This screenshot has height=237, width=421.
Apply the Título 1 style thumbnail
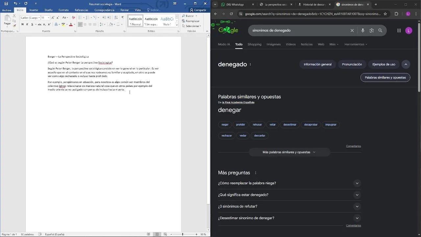coord(167,21)
